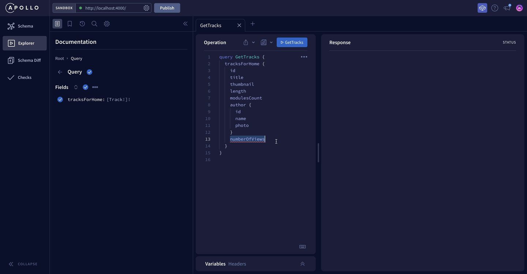Open the operation history icon
The height and width of the screenshot is (274, 527).
82,24
